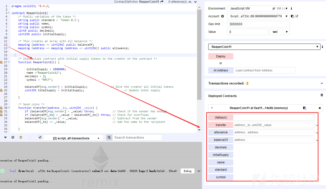Toggle terminal with double chevron icon

(x=6, y=137)
